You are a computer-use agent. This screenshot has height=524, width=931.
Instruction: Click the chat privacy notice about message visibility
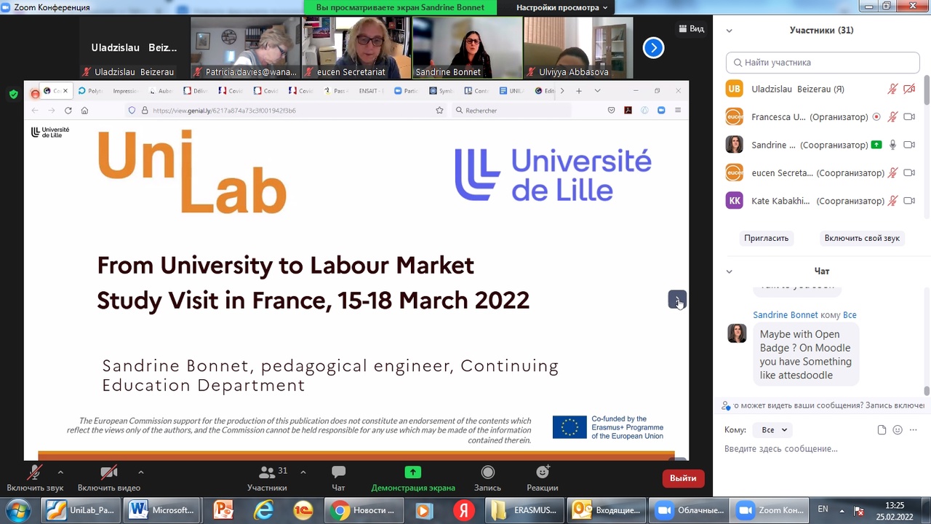coord(823,405)
